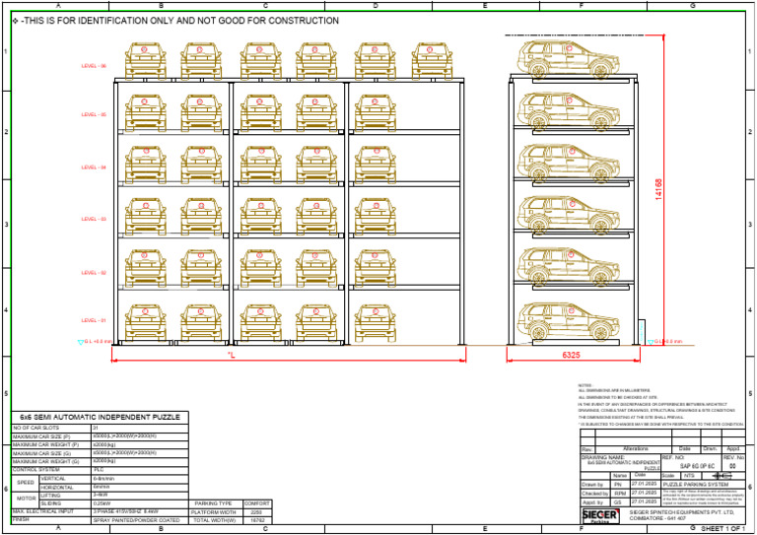
Task: Click the top-left car on Level 06
Action: 145,61
